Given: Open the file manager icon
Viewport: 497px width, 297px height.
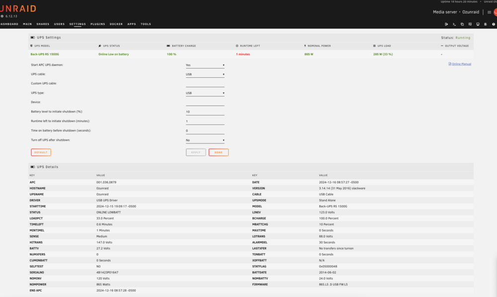Looking at the screenshot, I should (x=462, y=24).
